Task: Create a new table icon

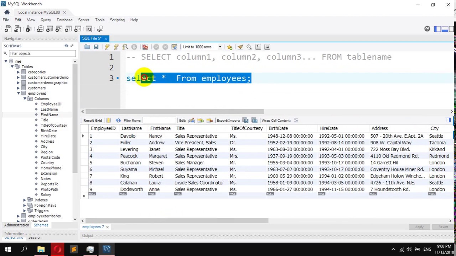Action: (50, 29)
